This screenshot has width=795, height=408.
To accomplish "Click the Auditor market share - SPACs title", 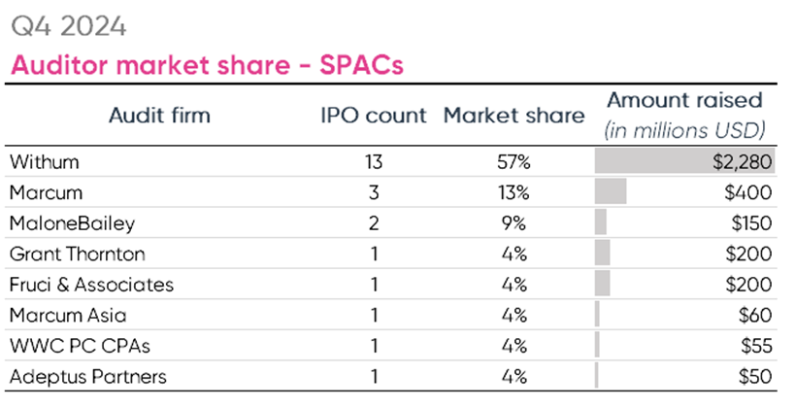I will coord(206,66).
